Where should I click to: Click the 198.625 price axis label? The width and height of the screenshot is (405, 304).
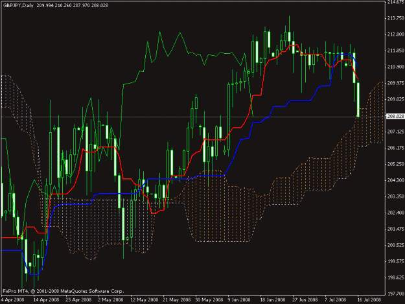(x=395, y=277)
